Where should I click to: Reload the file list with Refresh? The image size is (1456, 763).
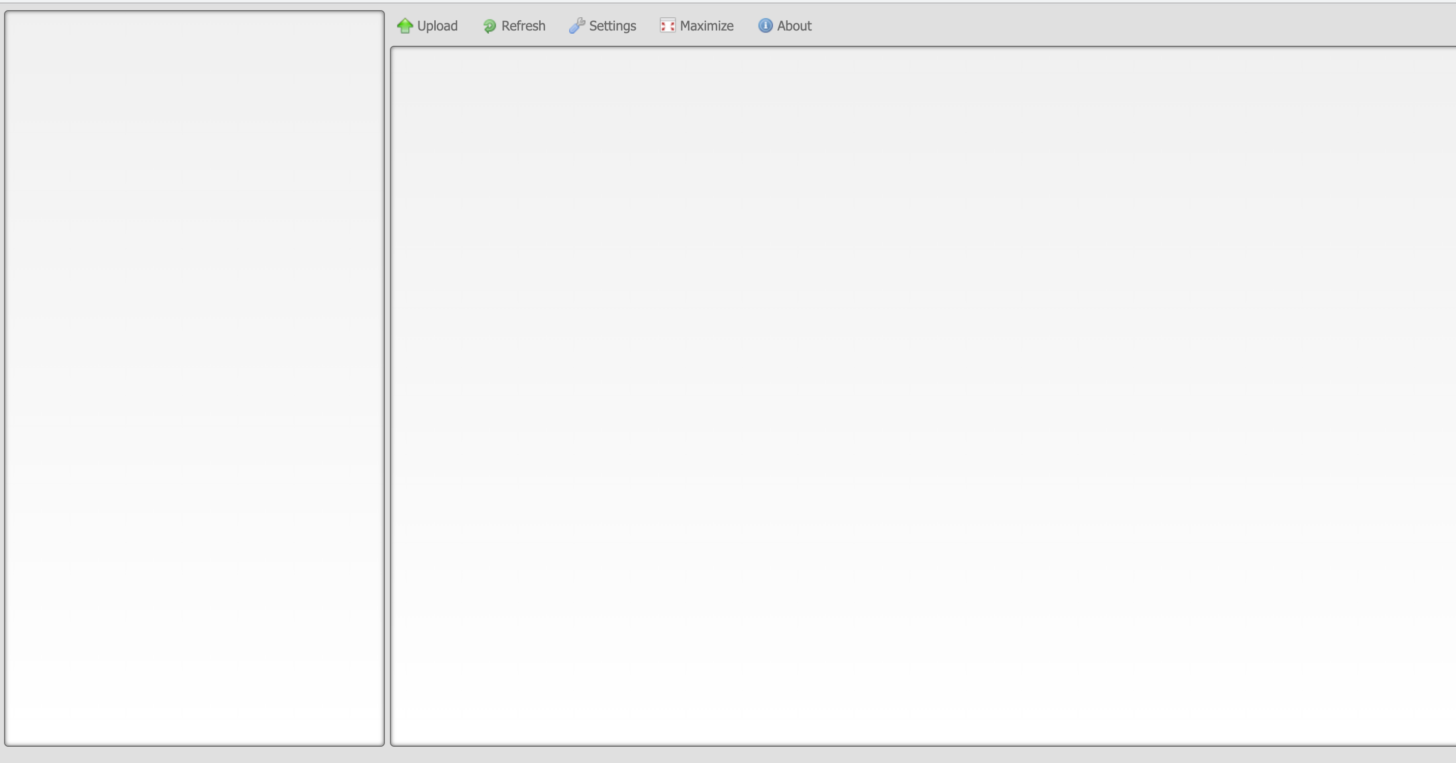[514, 26]
